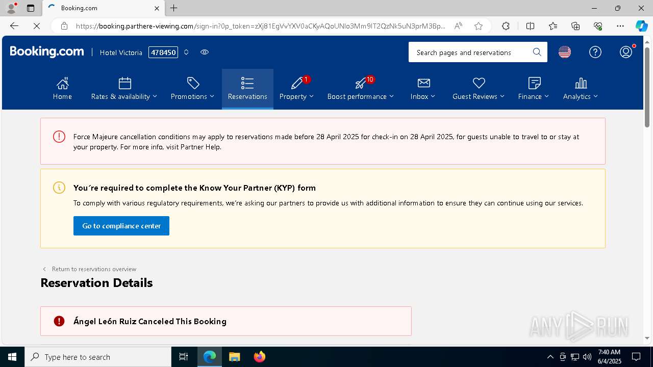Open the Favorites list icon
Viewport: 653px width, 367px height.
(553, 26)
